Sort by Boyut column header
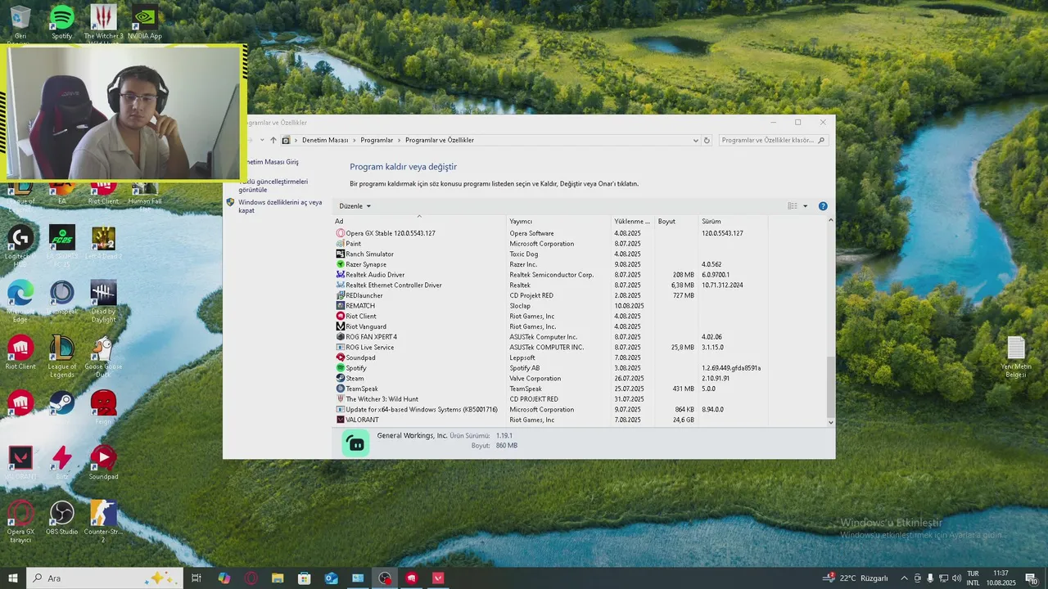The image size is (1048, 589). coord(676,222)
